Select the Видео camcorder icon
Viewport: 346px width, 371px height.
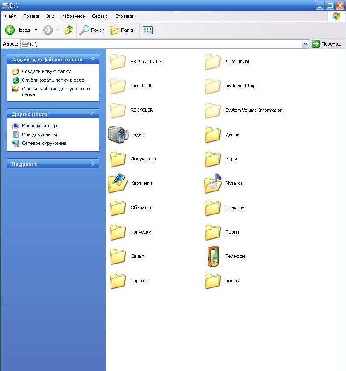[x=118, y=135]
